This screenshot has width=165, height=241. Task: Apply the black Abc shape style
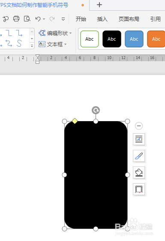(112, 39)
